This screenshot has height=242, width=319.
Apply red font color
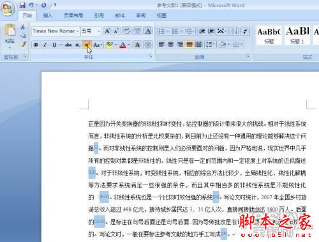[122, 45]
